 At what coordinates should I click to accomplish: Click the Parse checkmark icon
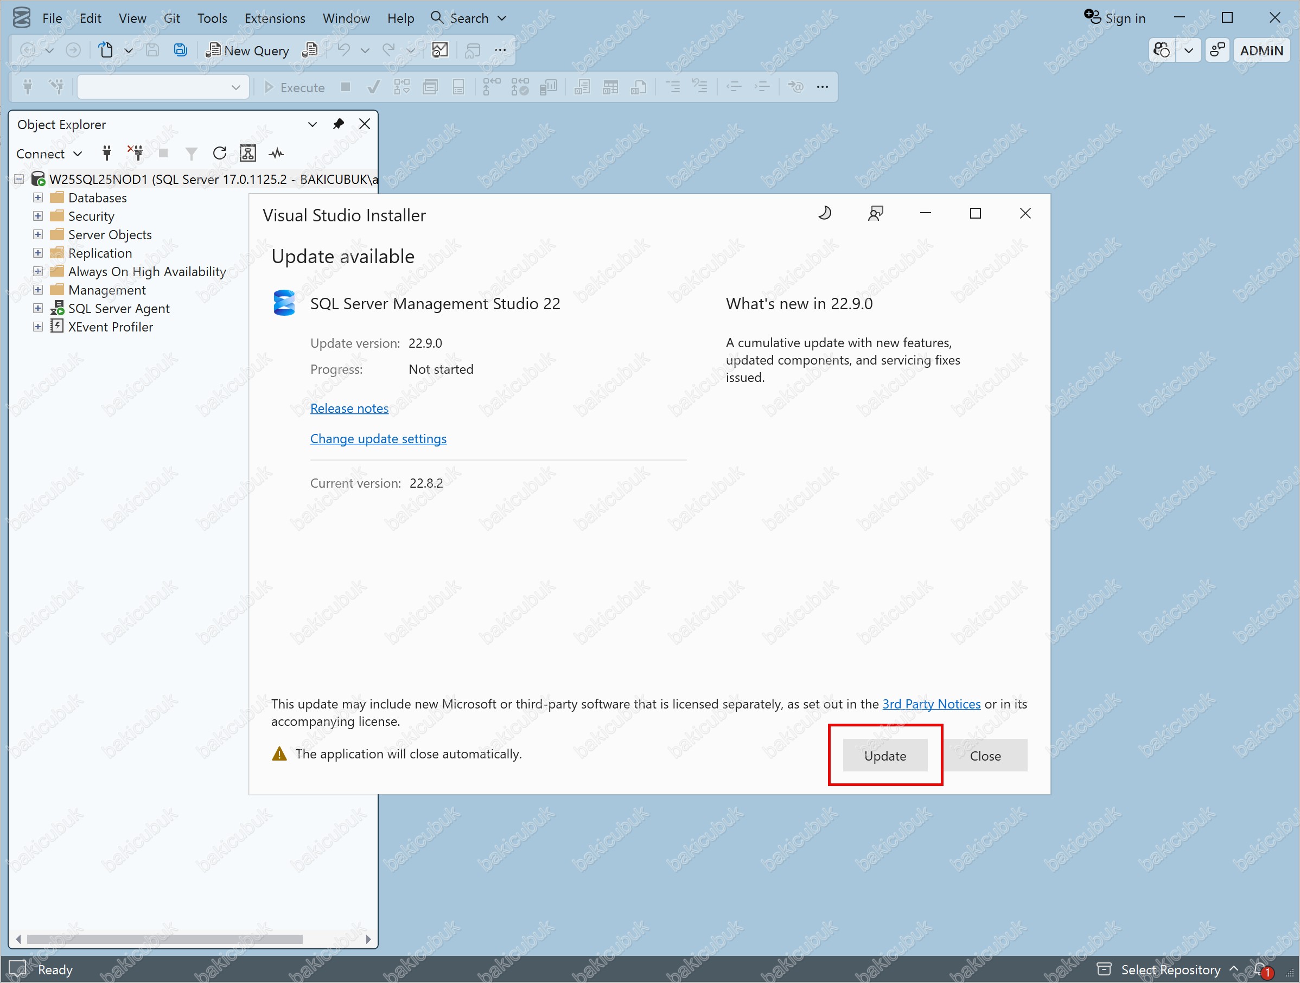point(373,87)
